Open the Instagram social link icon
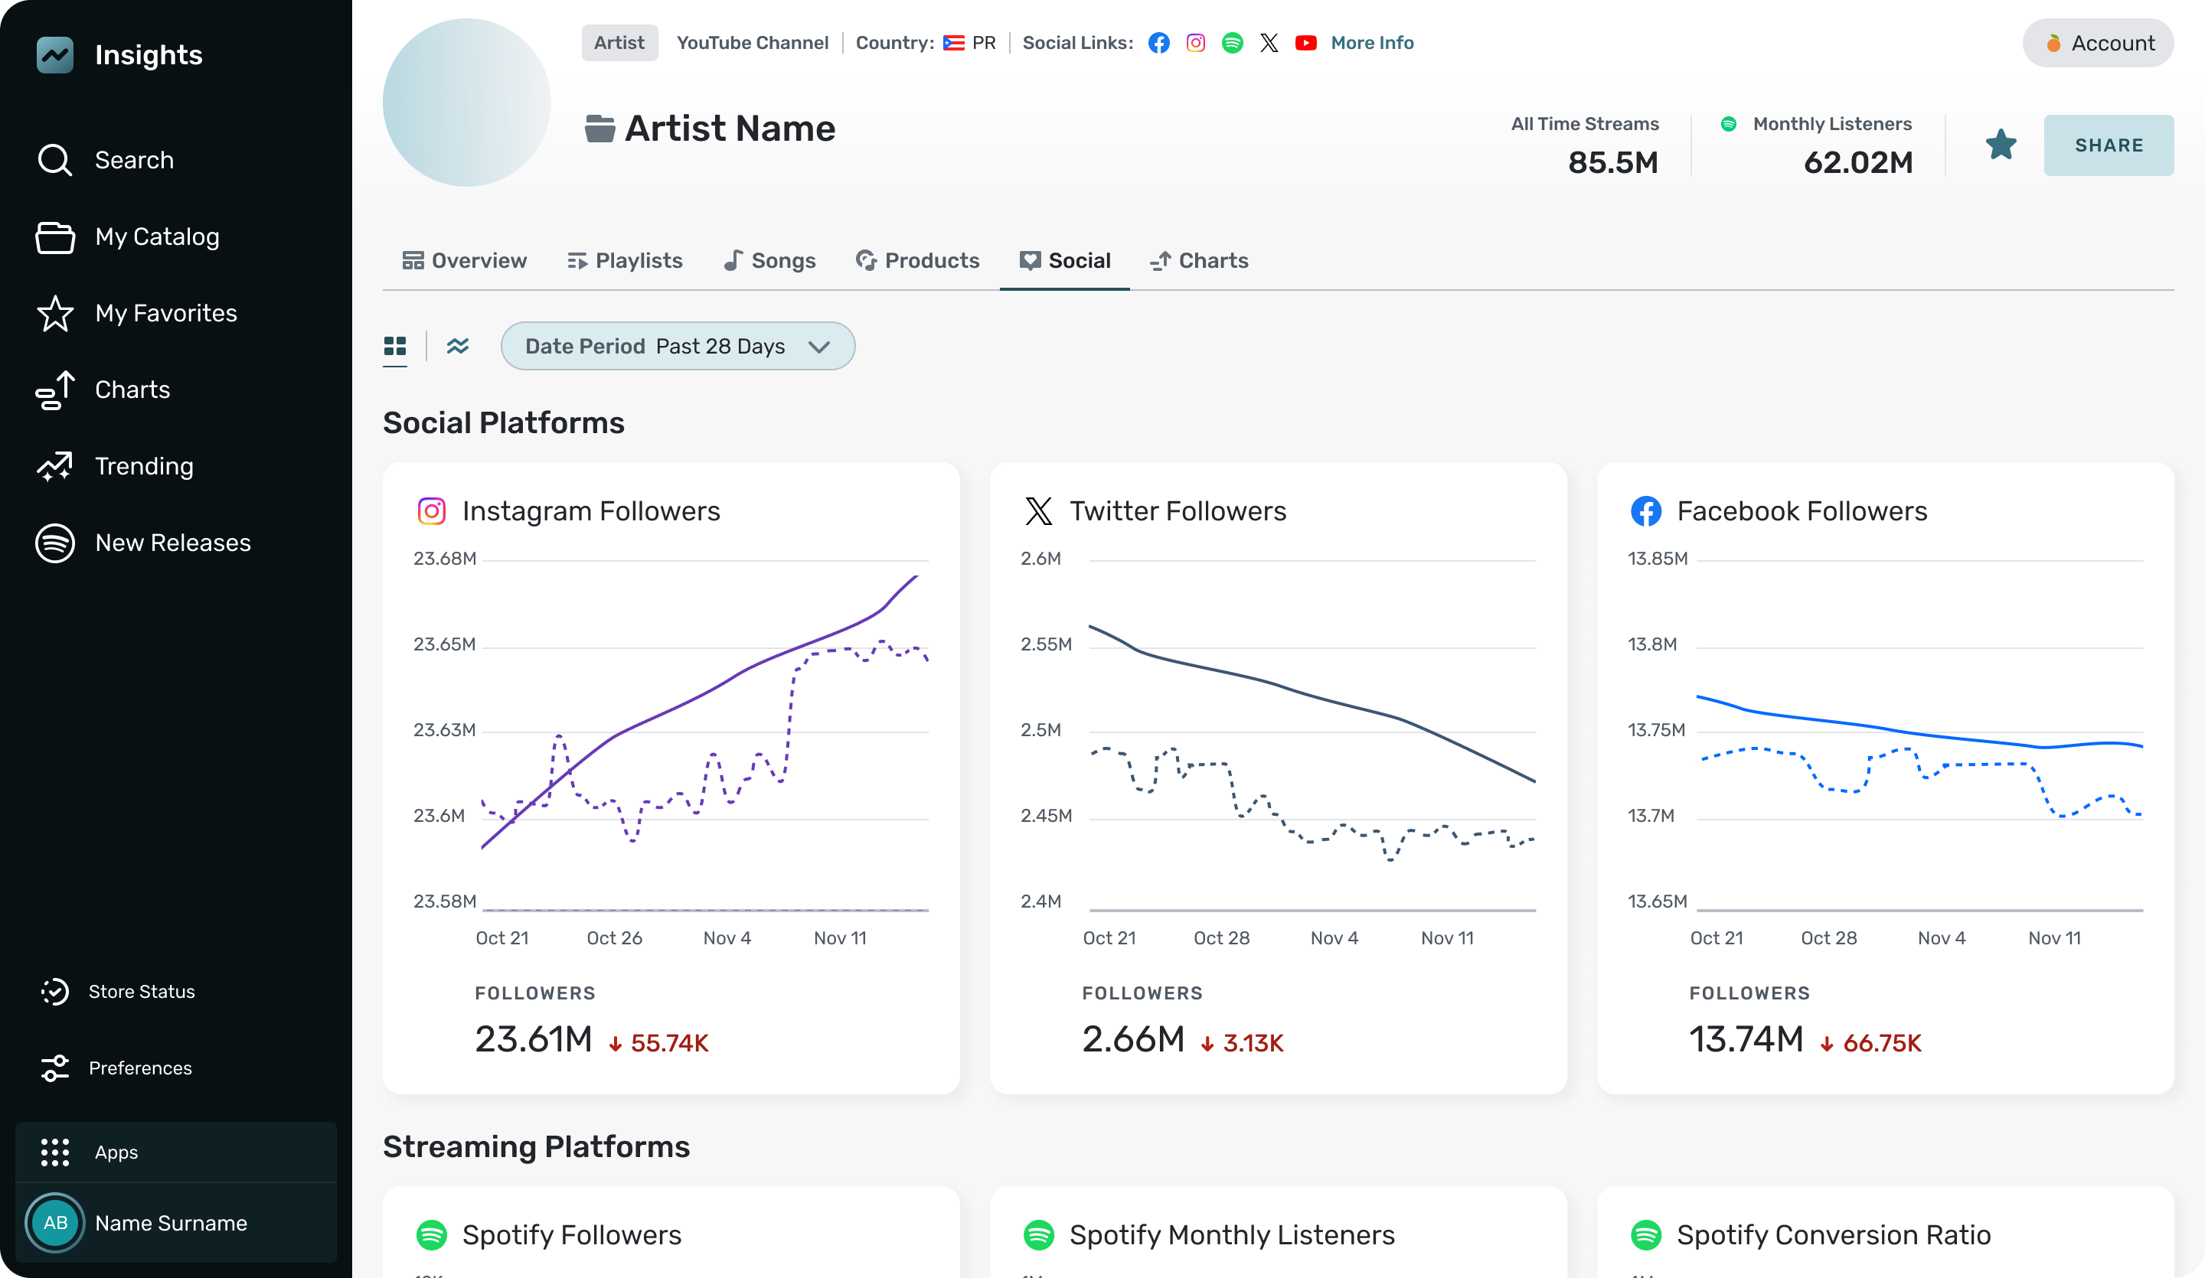Screen dimensions: 2205x1278 pyautogui.click(x=1195, y=43)
